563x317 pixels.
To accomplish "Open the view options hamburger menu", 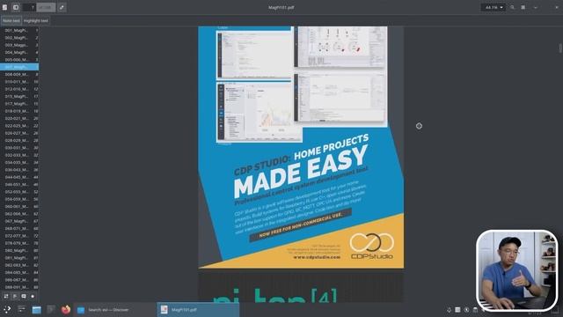I will 523,7.
